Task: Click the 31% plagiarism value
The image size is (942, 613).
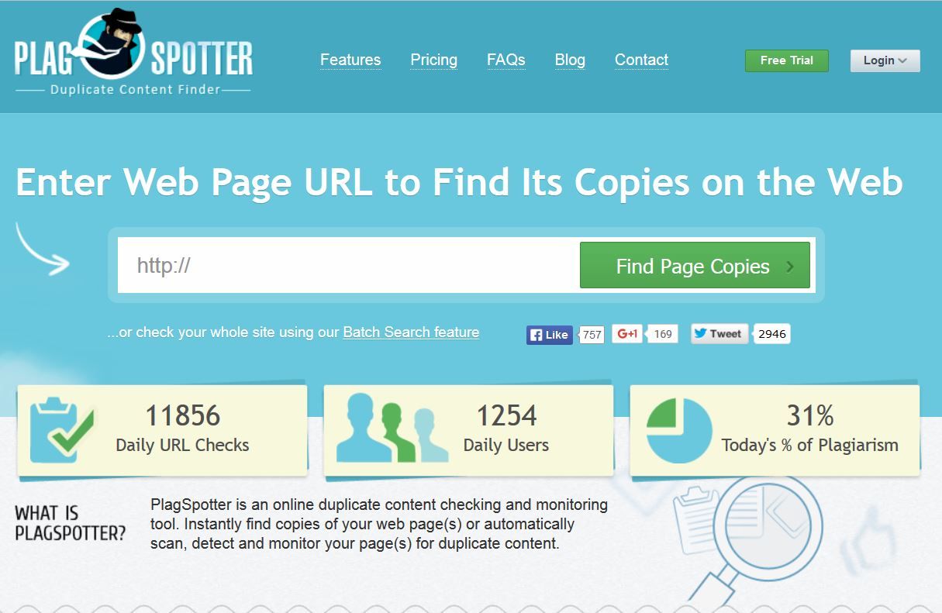Action: 810,416
